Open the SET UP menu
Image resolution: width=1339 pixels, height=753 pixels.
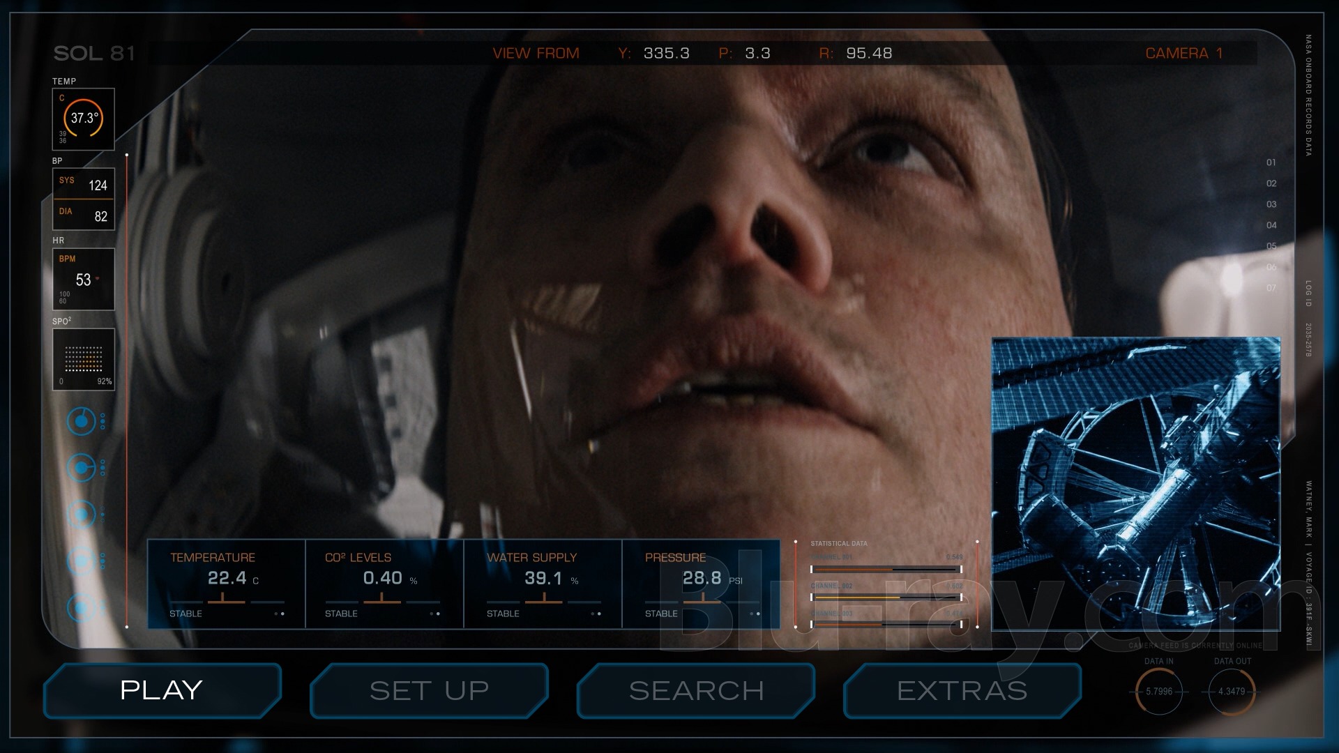(429, 690)
